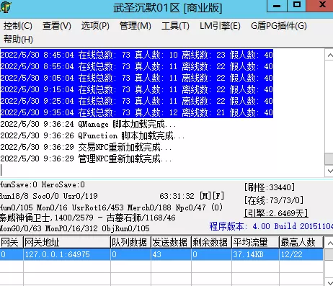The height and width of the screenshot is (286, 333).
Task: Click the 秦威神俑卫士 monster status line
Action: pos(88,218)
